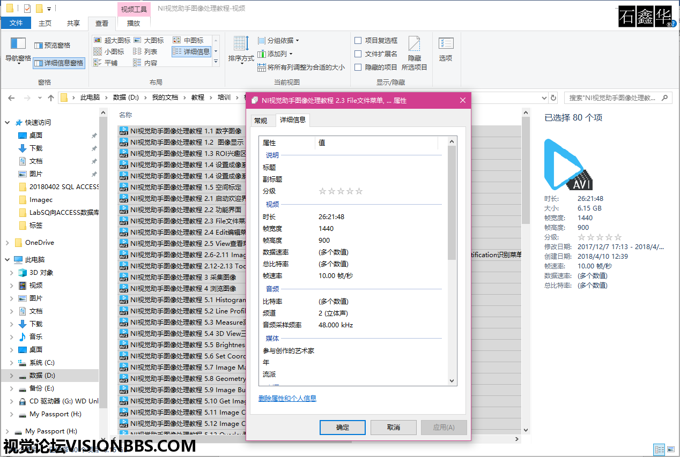
Task: Open 桌面 under quick access
Action: [x=35, y=136]
